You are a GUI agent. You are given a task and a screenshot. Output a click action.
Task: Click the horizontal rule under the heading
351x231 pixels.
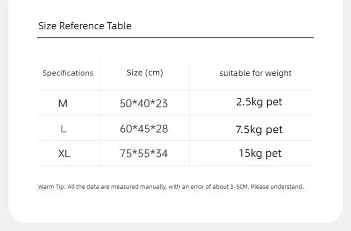175,38
